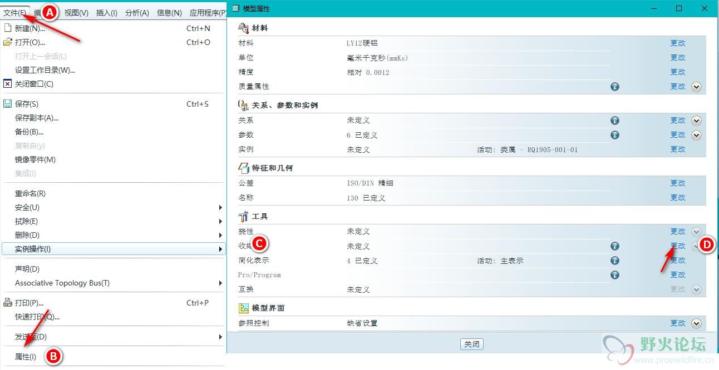Click 更改 link for 关系 row
Screen dimensions: 719x370
678,121
